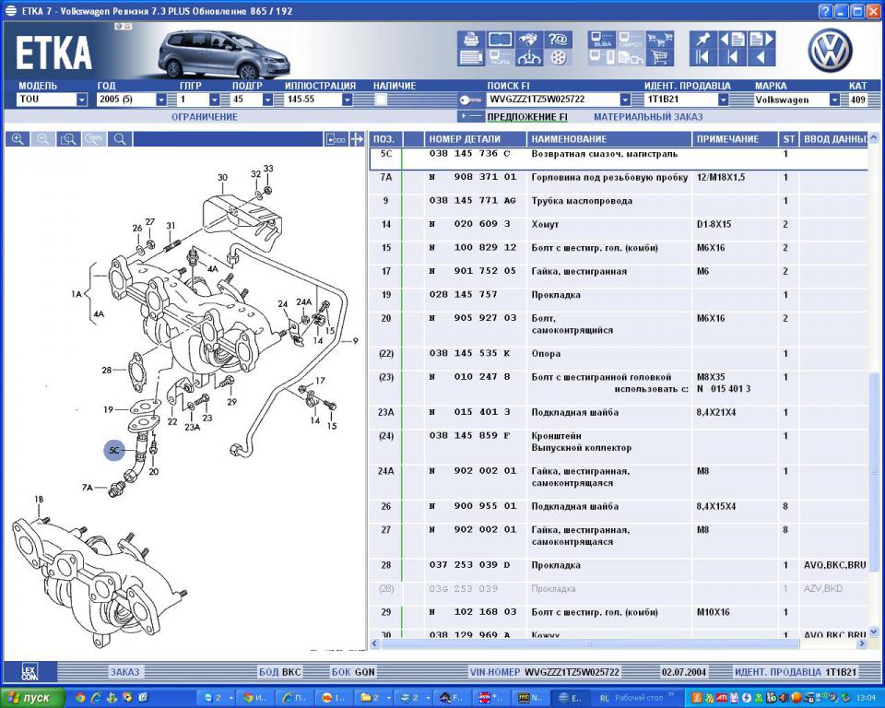Click the ETKA help question-mark title button
The height and width of the screenshot is (708, 885).
824,11
